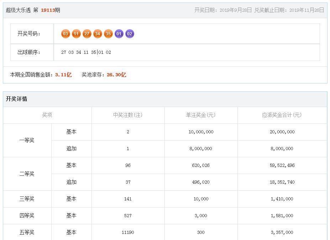330x240 pixels.
Task: Click the winner count 527
Action: [128, 215]
